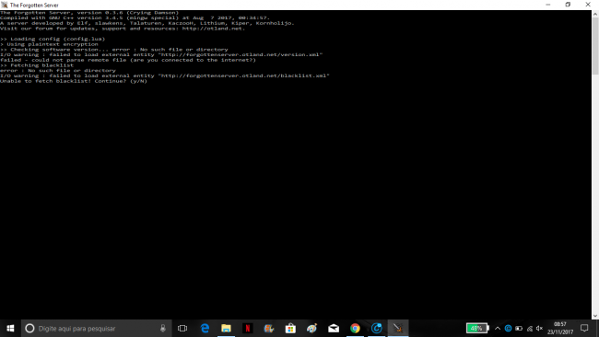Click the green 48% battery indicator
Screen dimensions: 599x337
(x=477, y=328)
